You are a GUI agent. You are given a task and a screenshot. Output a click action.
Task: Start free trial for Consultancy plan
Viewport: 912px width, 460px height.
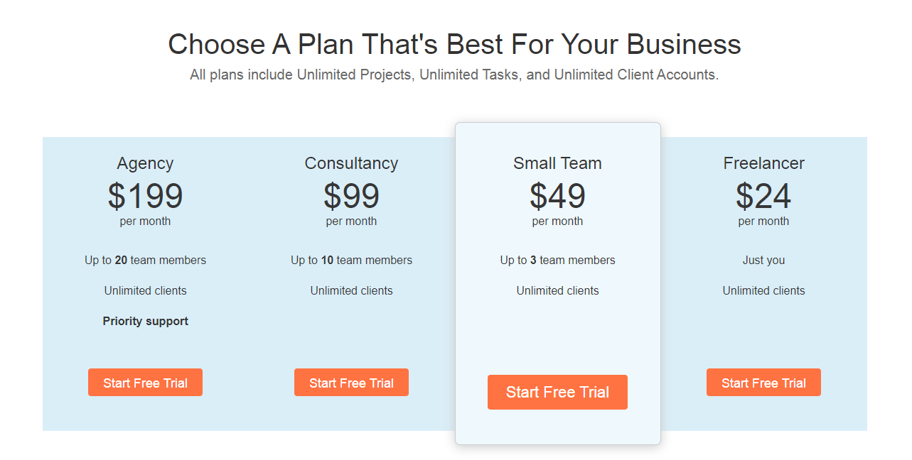[351, 383]
